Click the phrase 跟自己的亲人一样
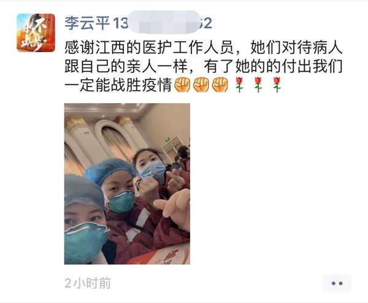Image resolution: width=368 pixels, height=303 pixels. (x=126, y=66)
